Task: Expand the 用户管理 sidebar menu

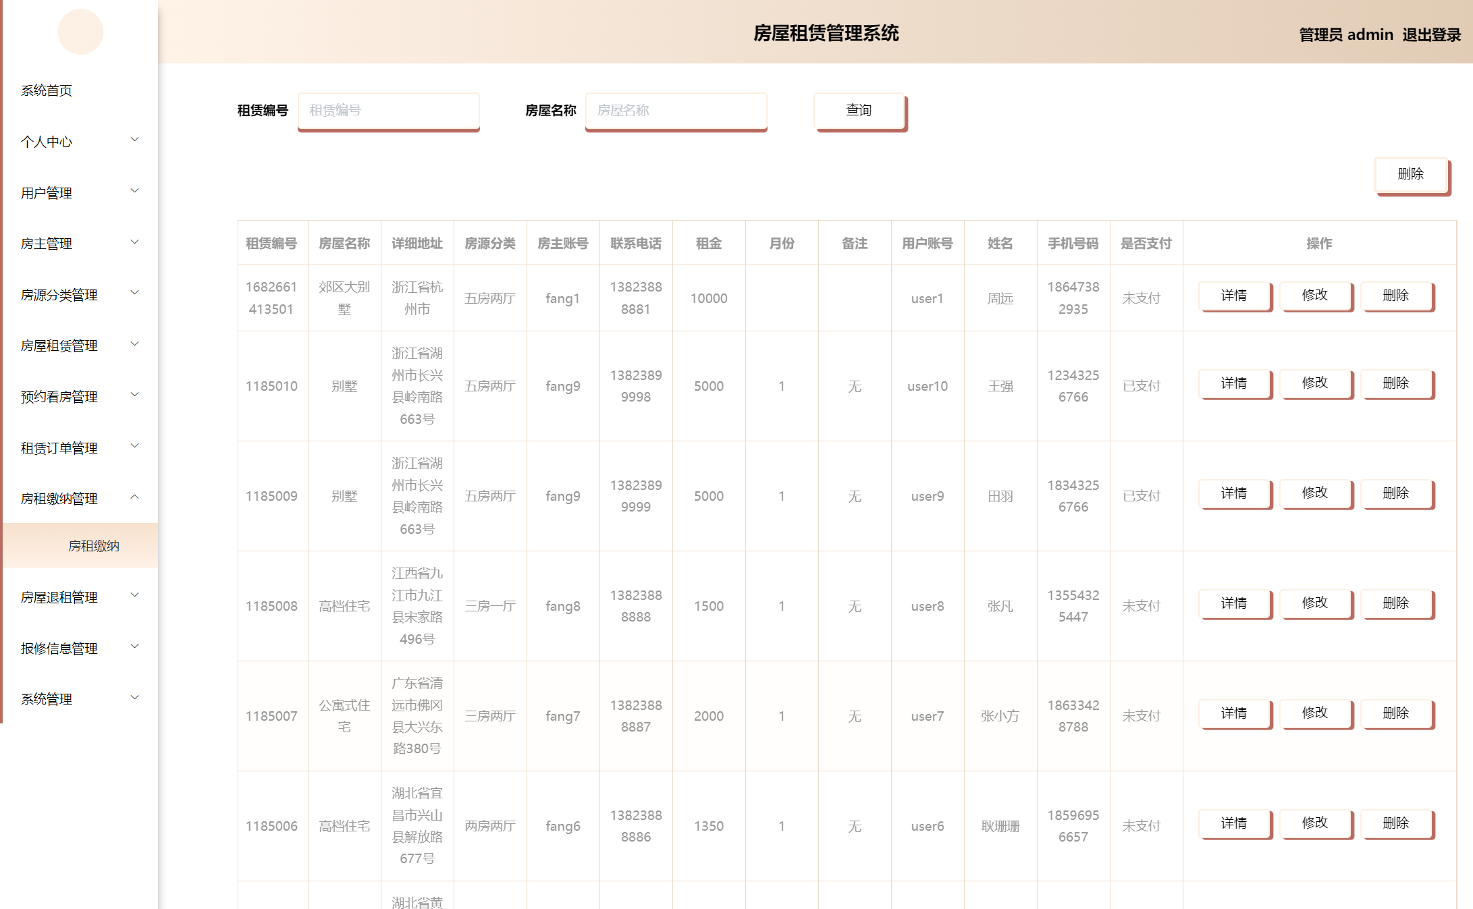Action: (x=47, y=193)
